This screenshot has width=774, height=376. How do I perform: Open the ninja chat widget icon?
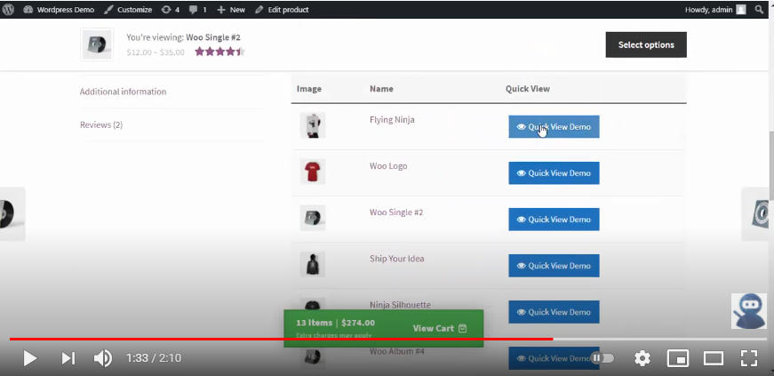pos(749,311)
